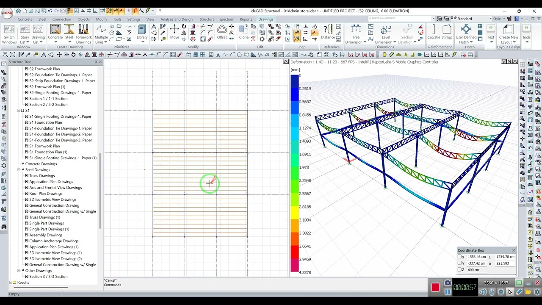
Task: Click the L length value field
Action: (505, 257)
